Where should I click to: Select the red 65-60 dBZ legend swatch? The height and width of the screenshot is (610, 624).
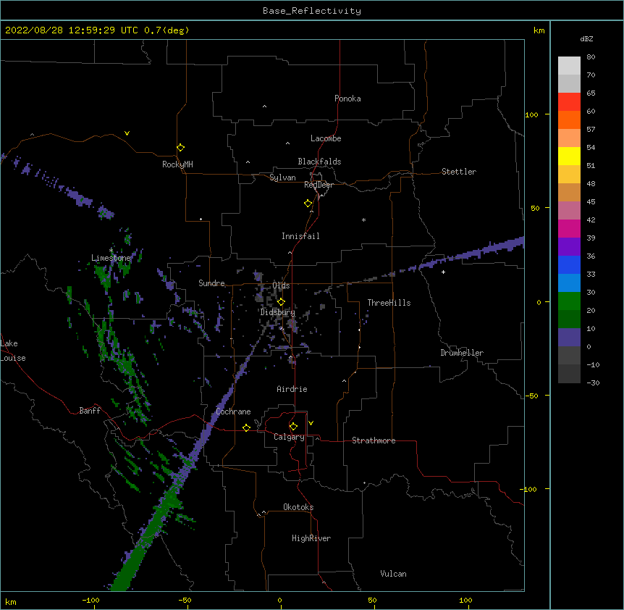[569, 101]
